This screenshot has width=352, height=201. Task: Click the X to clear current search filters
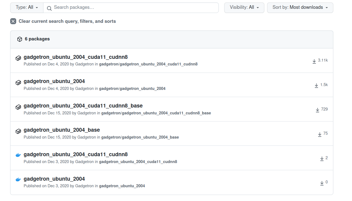[13, 21]
